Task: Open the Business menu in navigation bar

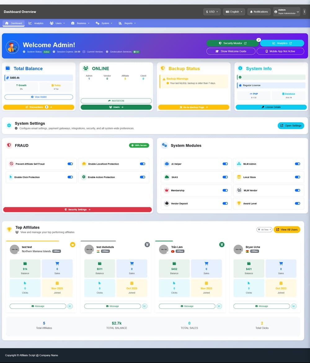Action: click(x=80, y=23)
